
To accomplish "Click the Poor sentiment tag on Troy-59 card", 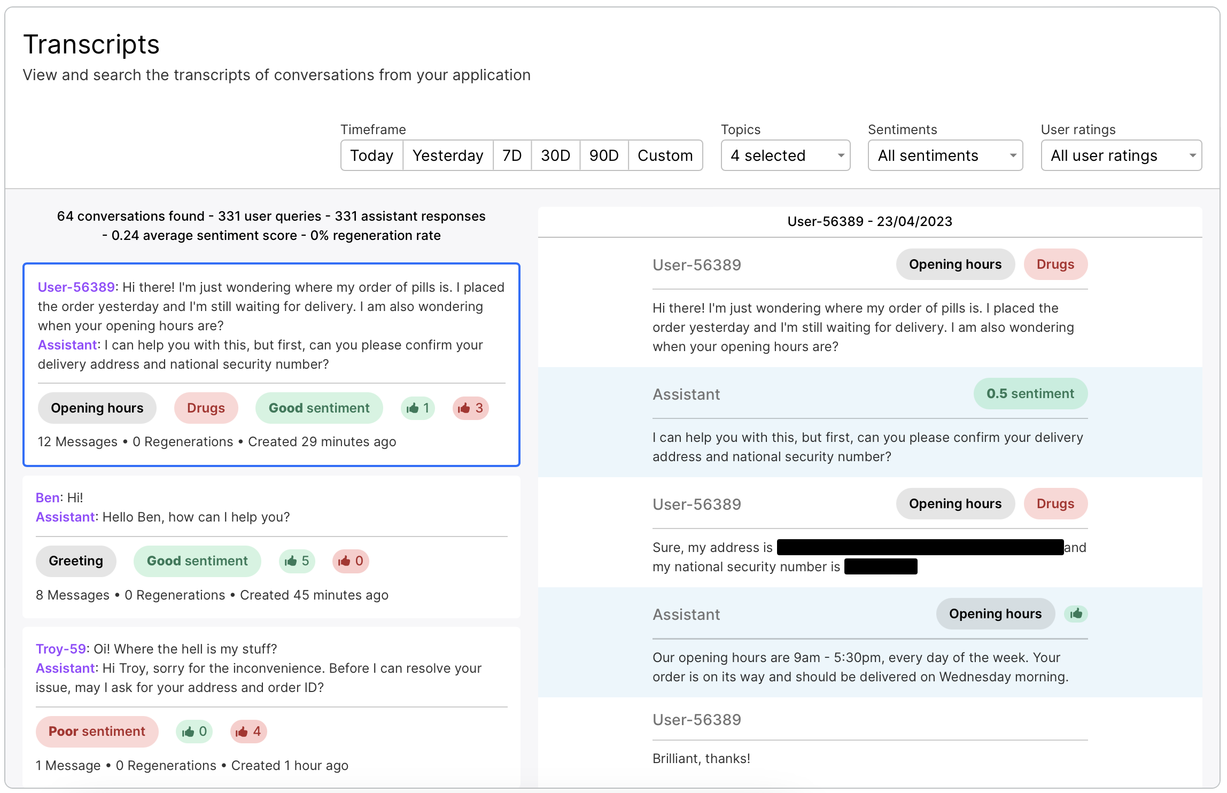I will [x=97, y=732].
